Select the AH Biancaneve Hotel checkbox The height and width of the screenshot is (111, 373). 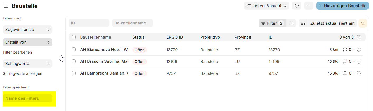74,50
